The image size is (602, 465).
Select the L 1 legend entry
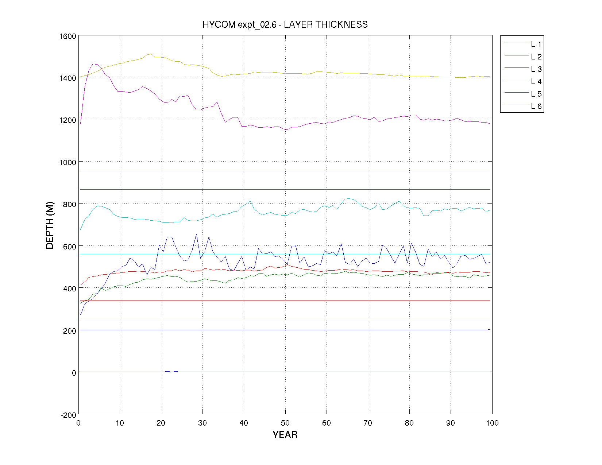coord(536,44)
